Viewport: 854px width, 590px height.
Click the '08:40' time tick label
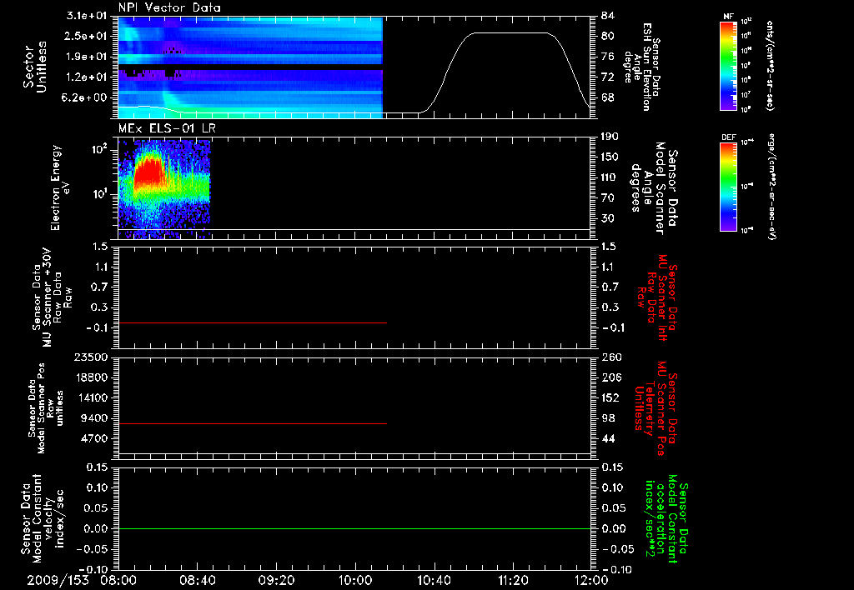tap(198, 580)
